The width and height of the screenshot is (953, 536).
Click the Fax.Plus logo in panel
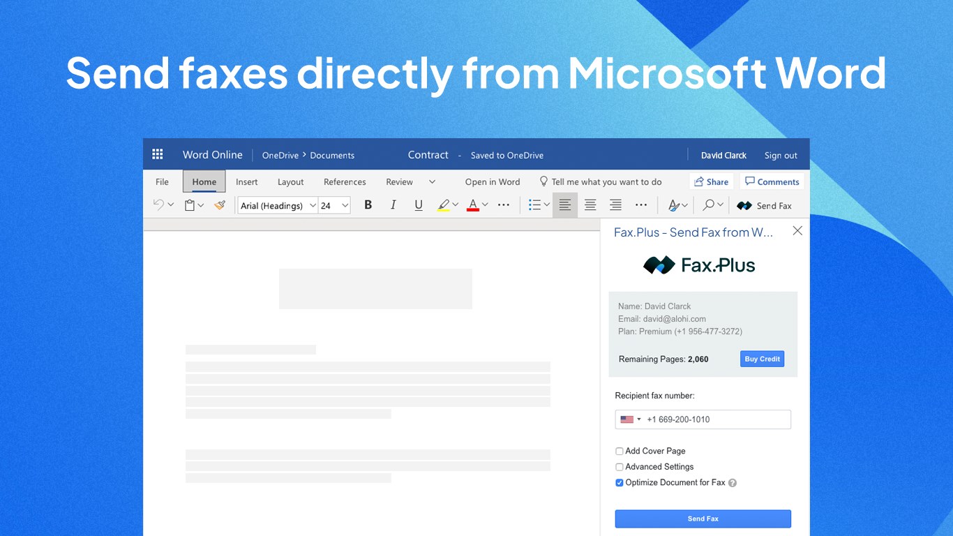tap(700, 265)
